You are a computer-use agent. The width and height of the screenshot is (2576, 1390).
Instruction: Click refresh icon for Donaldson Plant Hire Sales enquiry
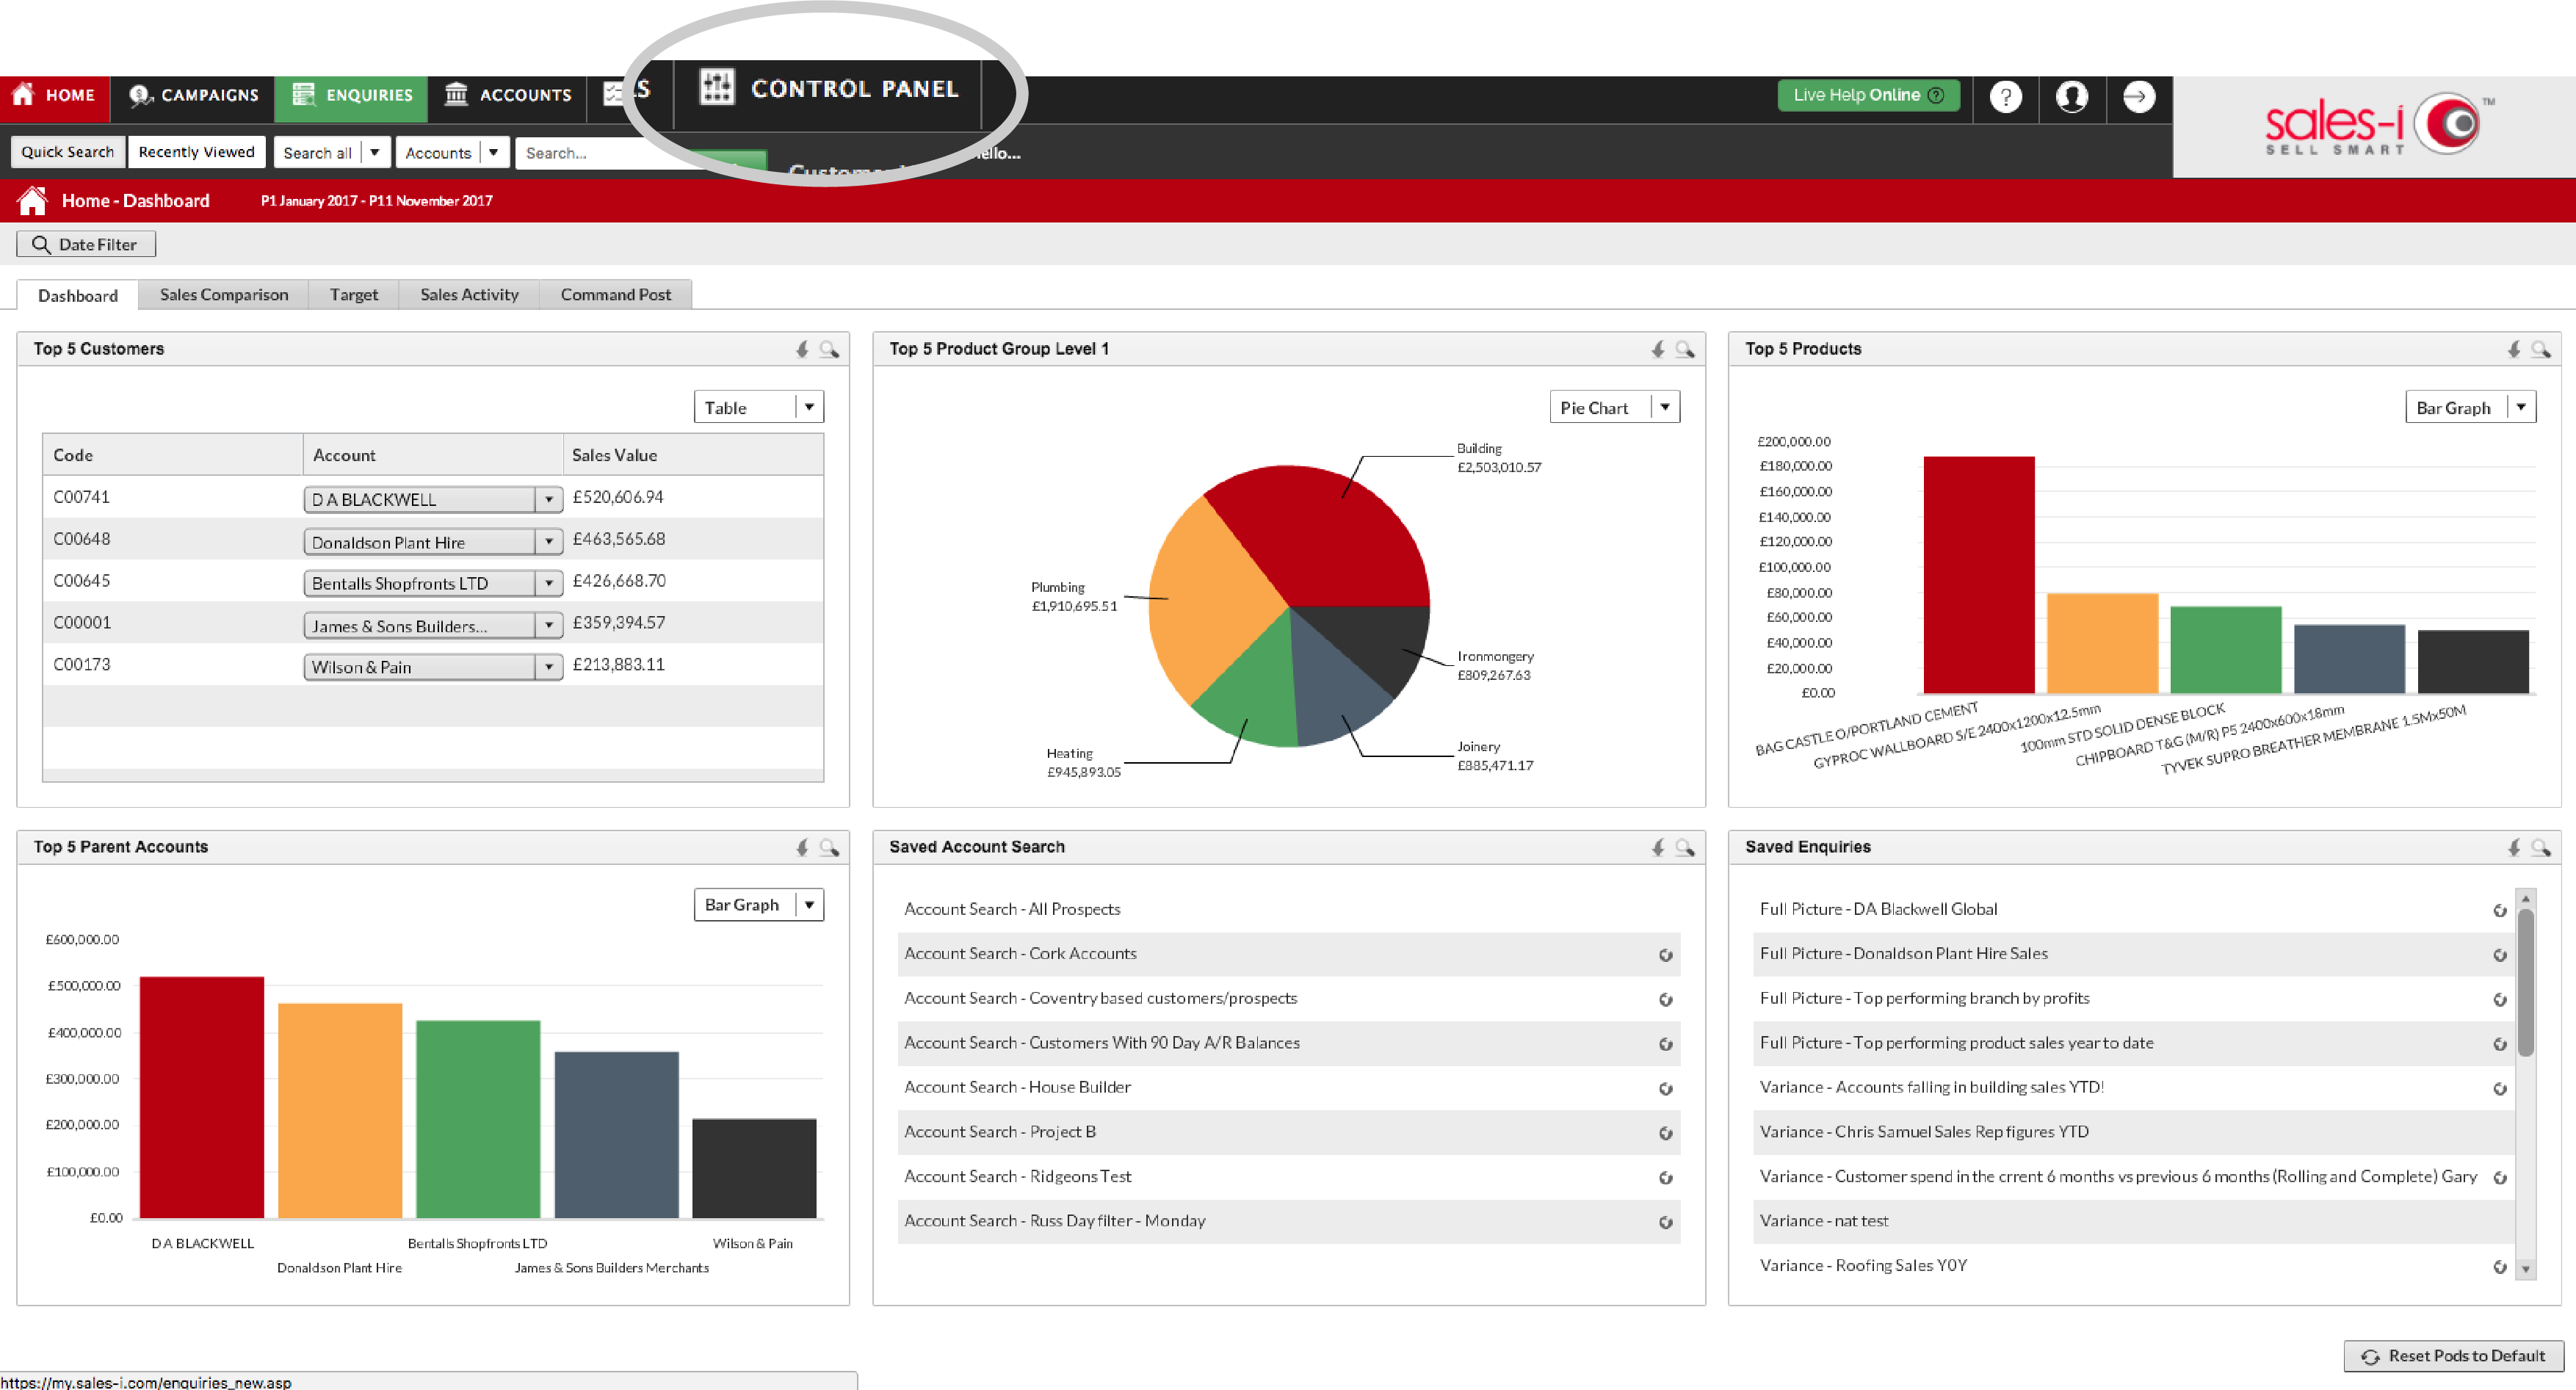(x=2500, y=955)
